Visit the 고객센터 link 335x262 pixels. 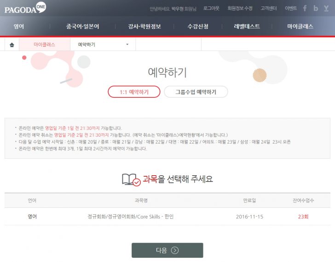(x=269, y=8)
